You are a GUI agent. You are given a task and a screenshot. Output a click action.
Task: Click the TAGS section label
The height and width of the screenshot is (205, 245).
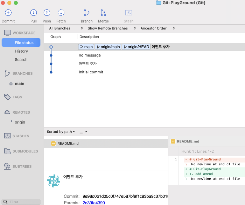17,97
